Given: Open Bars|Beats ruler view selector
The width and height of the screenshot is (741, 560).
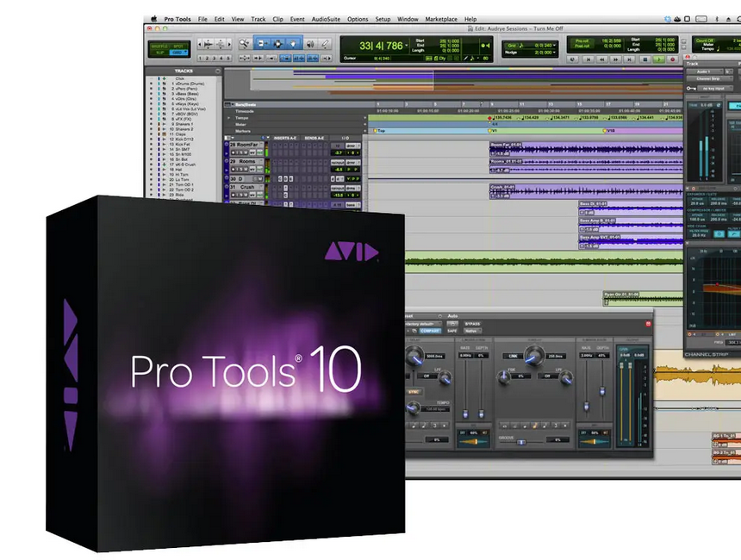Looking at the screenshot, I should (227, 104).
